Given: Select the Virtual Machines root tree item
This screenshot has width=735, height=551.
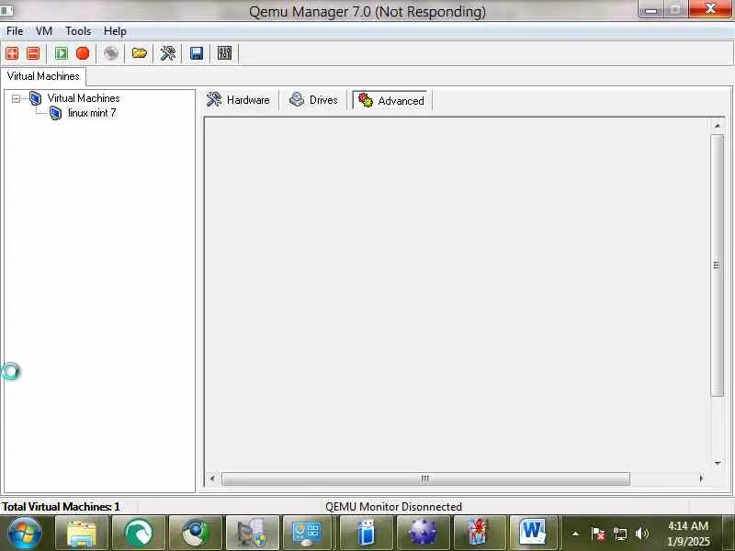Looking at the screenshot, I should tap(84, 98).
